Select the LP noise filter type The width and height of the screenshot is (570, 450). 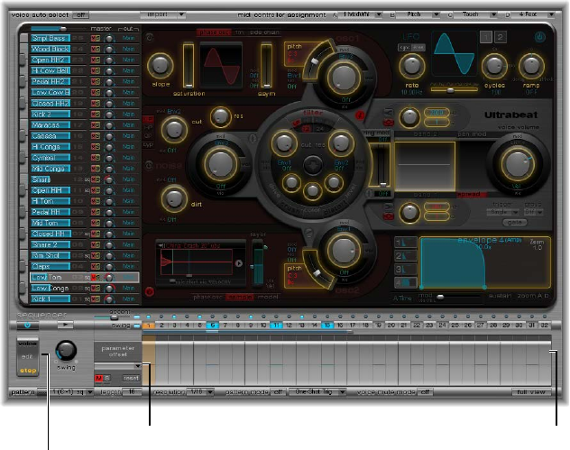click(x=148, y=119)
